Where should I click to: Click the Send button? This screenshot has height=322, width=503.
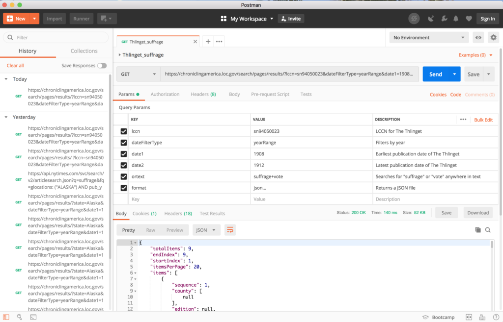tap(436, 74)
